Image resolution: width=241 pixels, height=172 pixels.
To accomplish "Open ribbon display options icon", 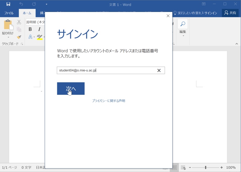I will [x=204, y=4].
